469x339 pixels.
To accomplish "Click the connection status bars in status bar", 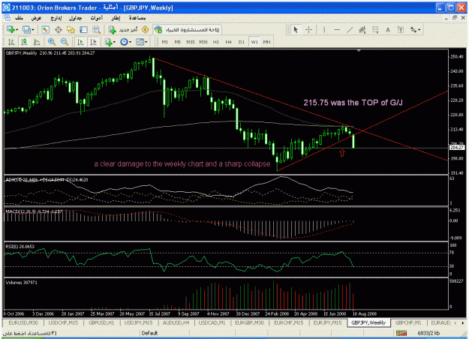I will tap(401, 333).
